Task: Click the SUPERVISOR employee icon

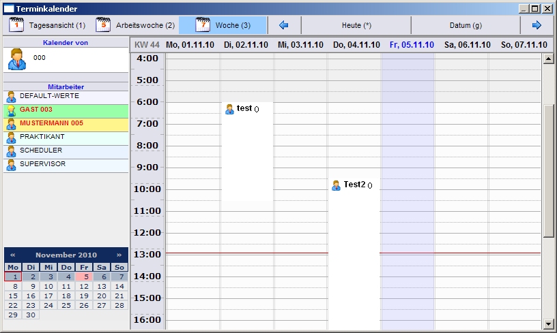Action: coord(11,165)
